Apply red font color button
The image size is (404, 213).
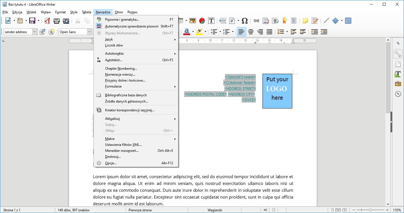click(x=186, y=32)
